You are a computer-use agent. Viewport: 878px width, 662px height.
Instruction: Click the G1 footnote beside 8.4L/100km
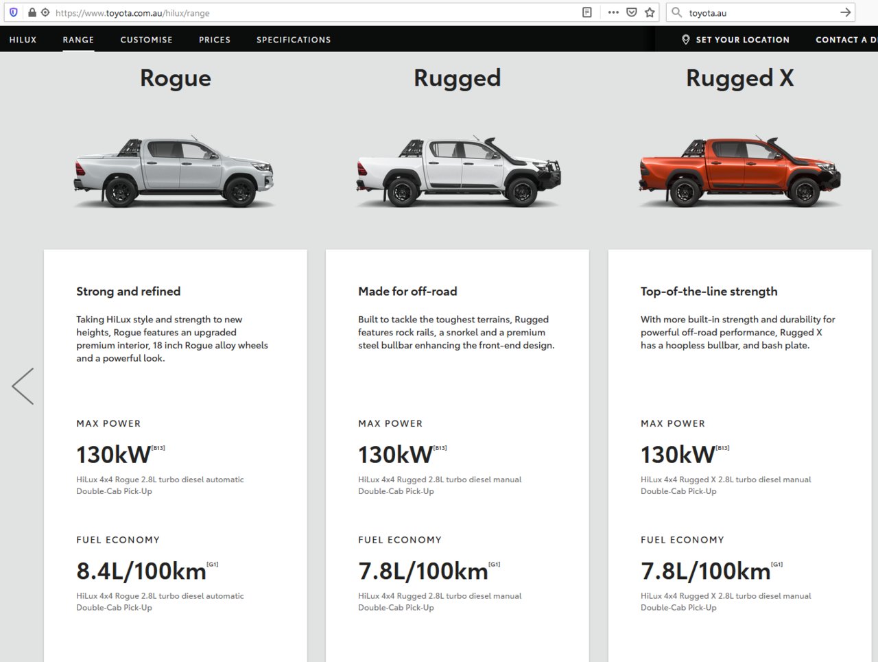click(x=213, y=565)
